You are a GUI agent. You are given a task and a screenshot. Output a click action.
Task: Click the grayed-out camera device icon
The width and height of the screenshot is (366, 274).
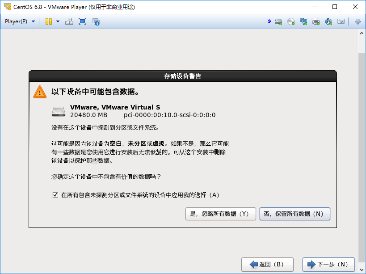click(341, 21)
